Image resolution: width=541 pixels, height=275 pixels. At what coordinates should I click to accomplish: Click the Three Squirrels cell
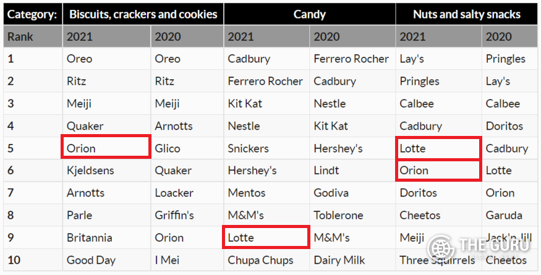click(x=438, y=260)
